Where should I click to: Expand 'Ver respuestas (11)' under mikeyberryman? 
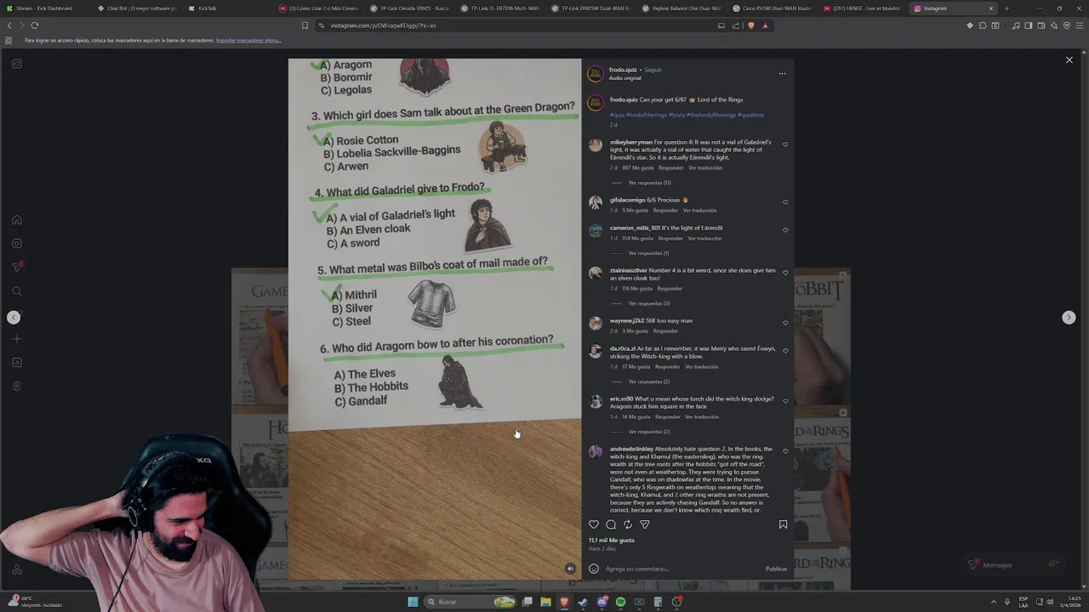[x=649, y=183]
